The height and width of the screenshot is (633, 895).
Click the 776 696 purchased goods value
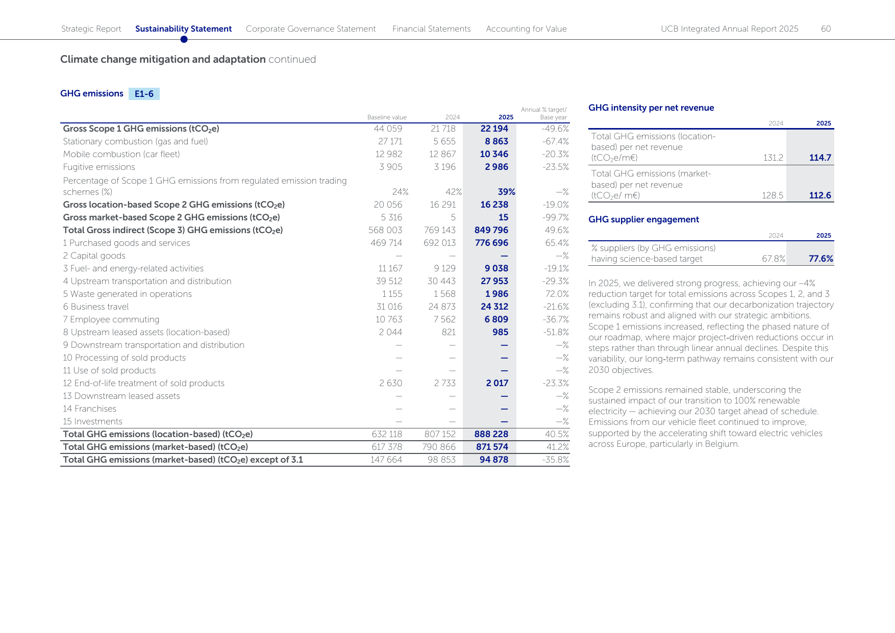pyautogui.click(x=492, y=243)
